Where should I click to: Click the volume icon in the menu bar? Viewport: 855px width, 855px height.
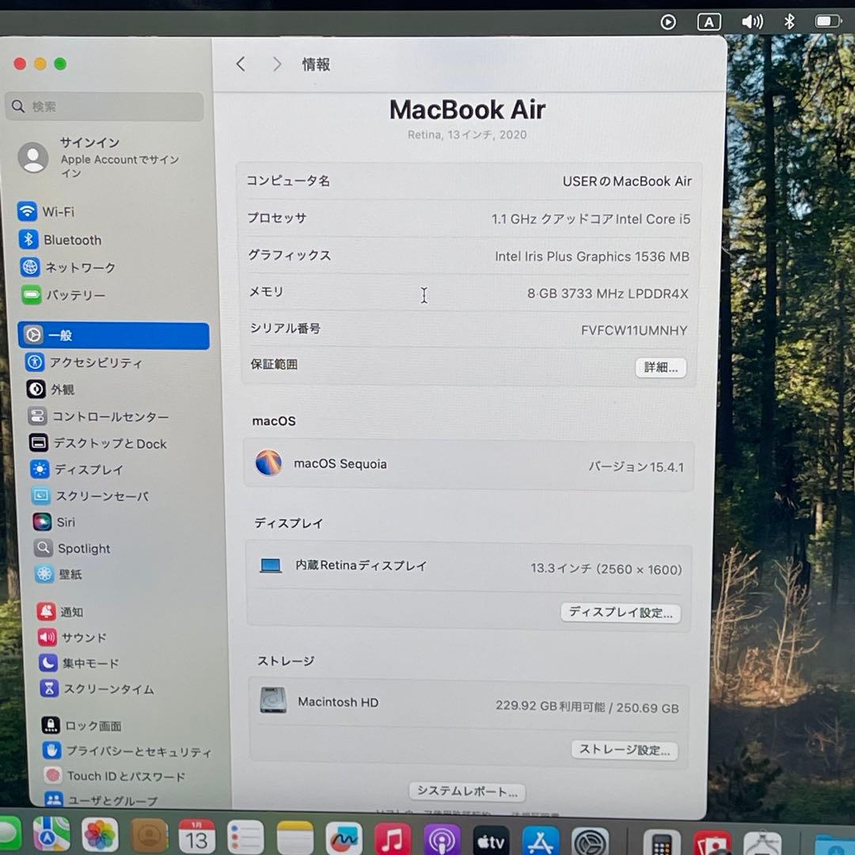point(752,21)
